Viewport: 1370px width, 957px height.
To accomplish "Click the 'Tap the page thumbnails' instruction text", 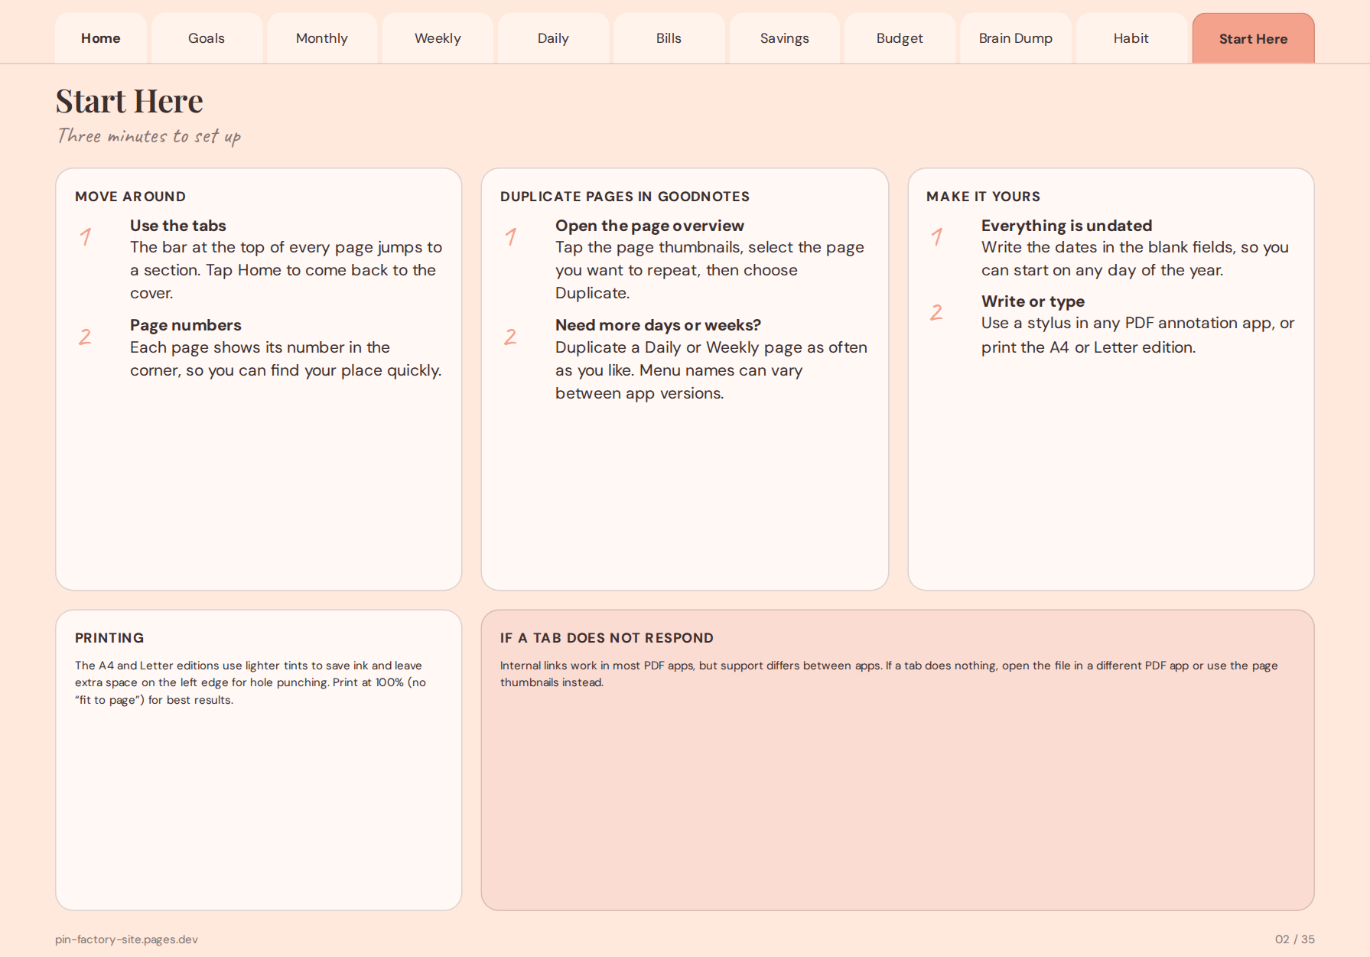I will point(709,270).
